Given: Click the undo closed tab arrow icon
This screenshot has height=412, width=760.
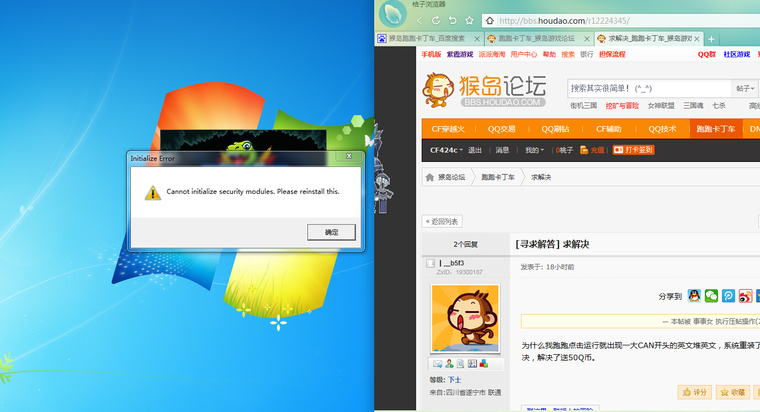Looking at the screenshot, I should [453, 21].
